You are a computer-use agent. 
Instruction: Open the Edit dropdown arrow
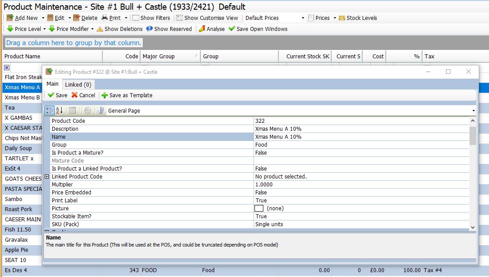tap(70, 18)
